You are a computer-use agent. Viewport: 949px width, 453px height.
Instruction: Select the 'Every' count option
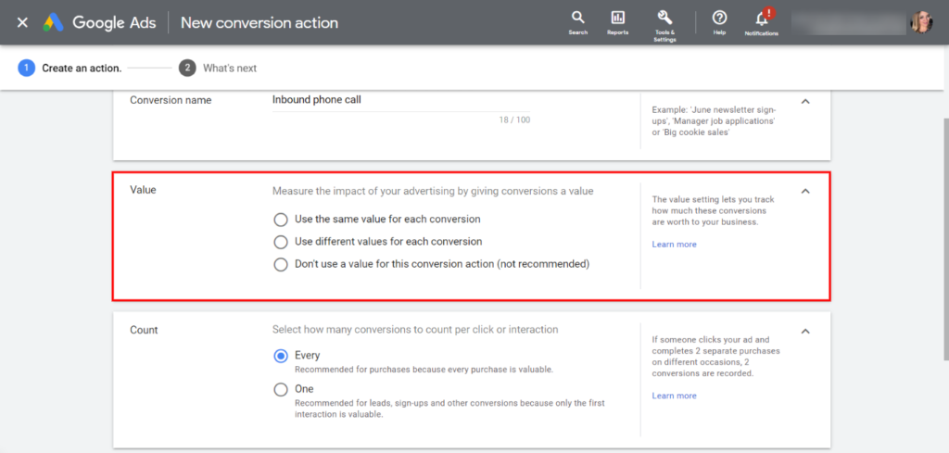pyautogui.click(x=281, y=356)
